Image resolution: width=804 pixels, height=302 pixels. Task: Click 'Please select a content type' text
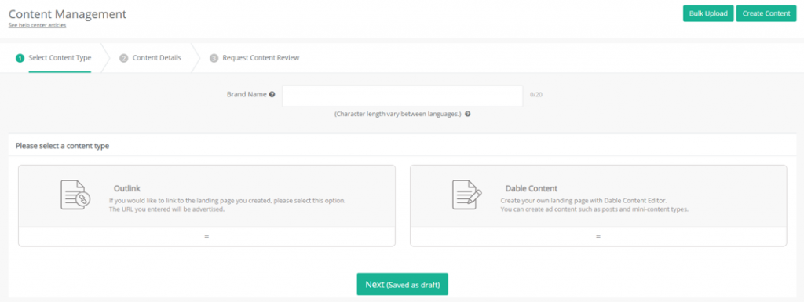(62, 146)
